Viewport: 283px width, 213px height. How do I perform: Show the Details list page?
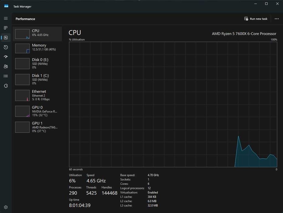(6, 76)
